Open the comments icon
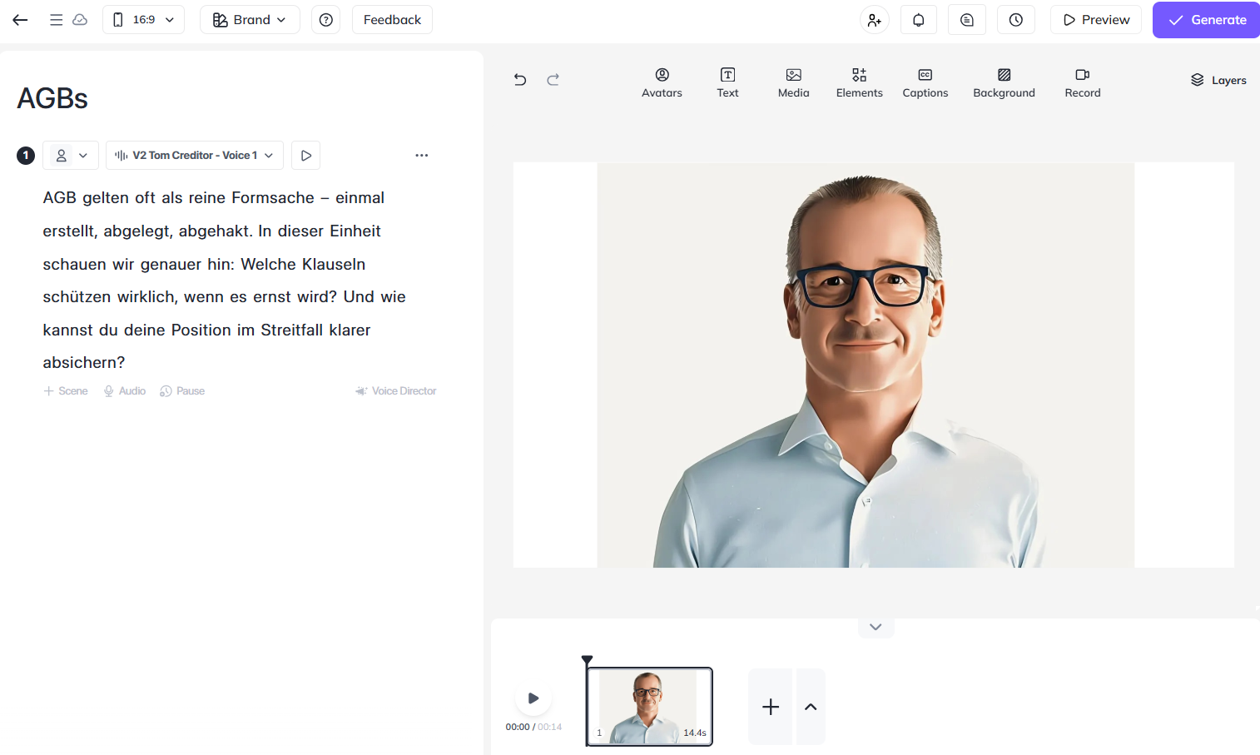Viewport: 1260px width, 755px height. click(966, 20)
